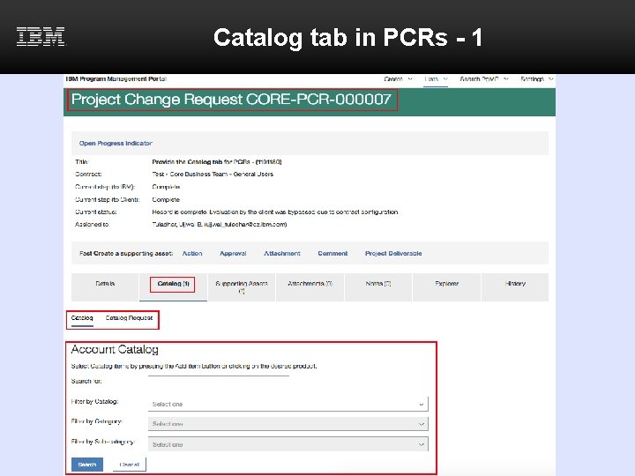Switch to the Supporting Assets tab
The height and width of the screenshot is (476, 635).
coord(242,287)
